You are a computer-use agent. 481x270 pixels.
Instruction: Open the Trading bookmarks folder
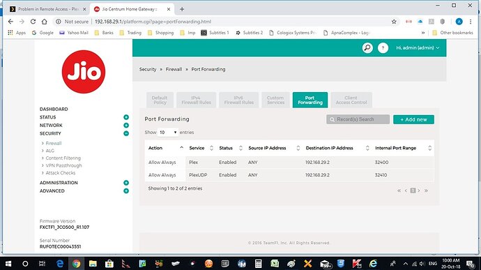[130, 33]
